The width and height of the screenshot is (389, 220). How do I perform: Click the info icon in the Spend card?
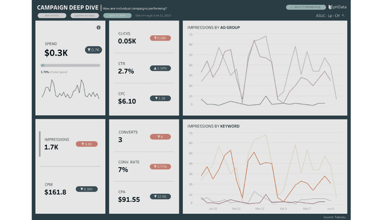98,27
